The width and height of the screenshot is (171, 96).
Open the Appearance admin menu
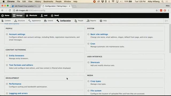(34, 21)
